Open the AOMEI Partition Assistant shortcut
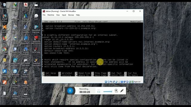The image size is (191, 107). (4, 18)
